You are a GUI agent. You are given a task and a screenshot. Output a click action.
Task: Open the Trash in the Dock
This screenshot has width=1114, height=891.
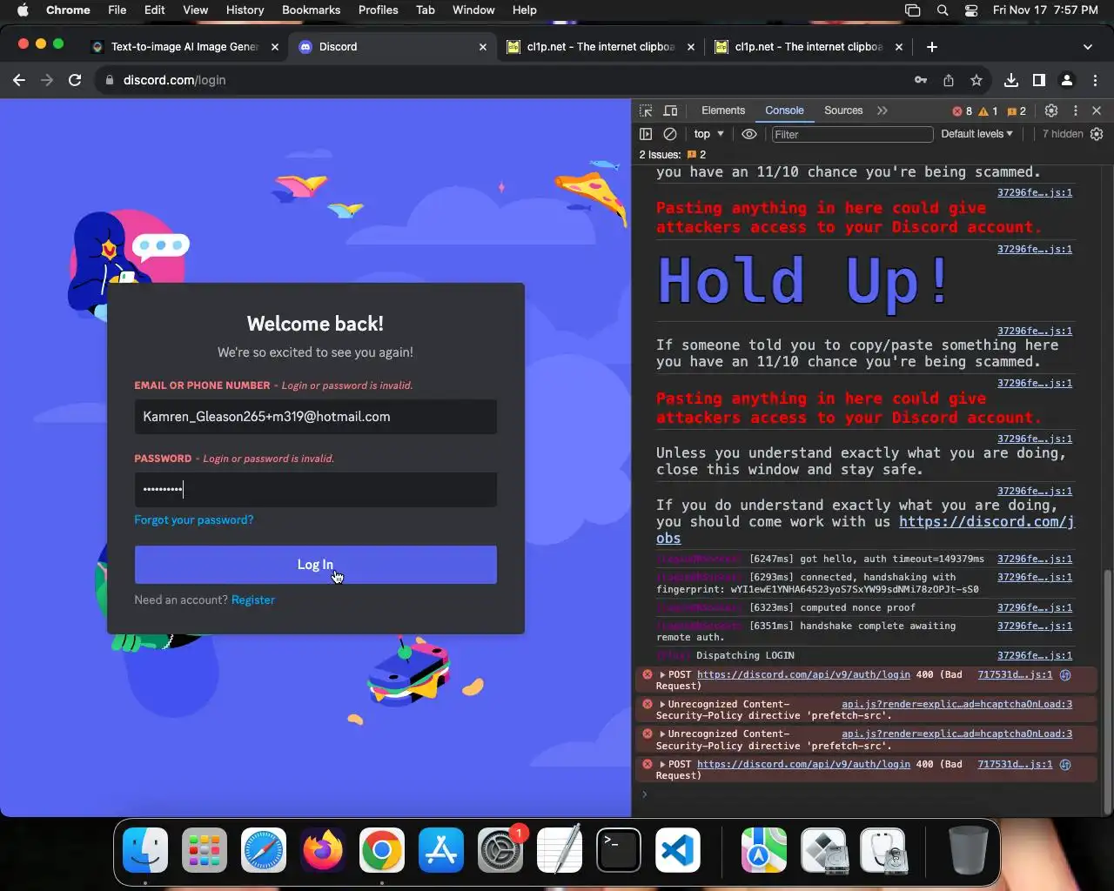[968, 850]
